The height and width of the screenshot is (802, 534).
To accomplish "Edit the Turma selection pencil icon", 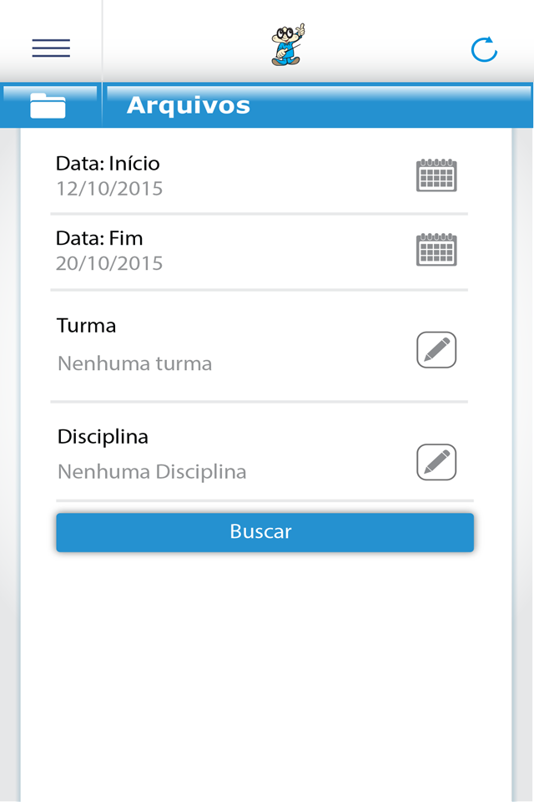I will (436, 350).
